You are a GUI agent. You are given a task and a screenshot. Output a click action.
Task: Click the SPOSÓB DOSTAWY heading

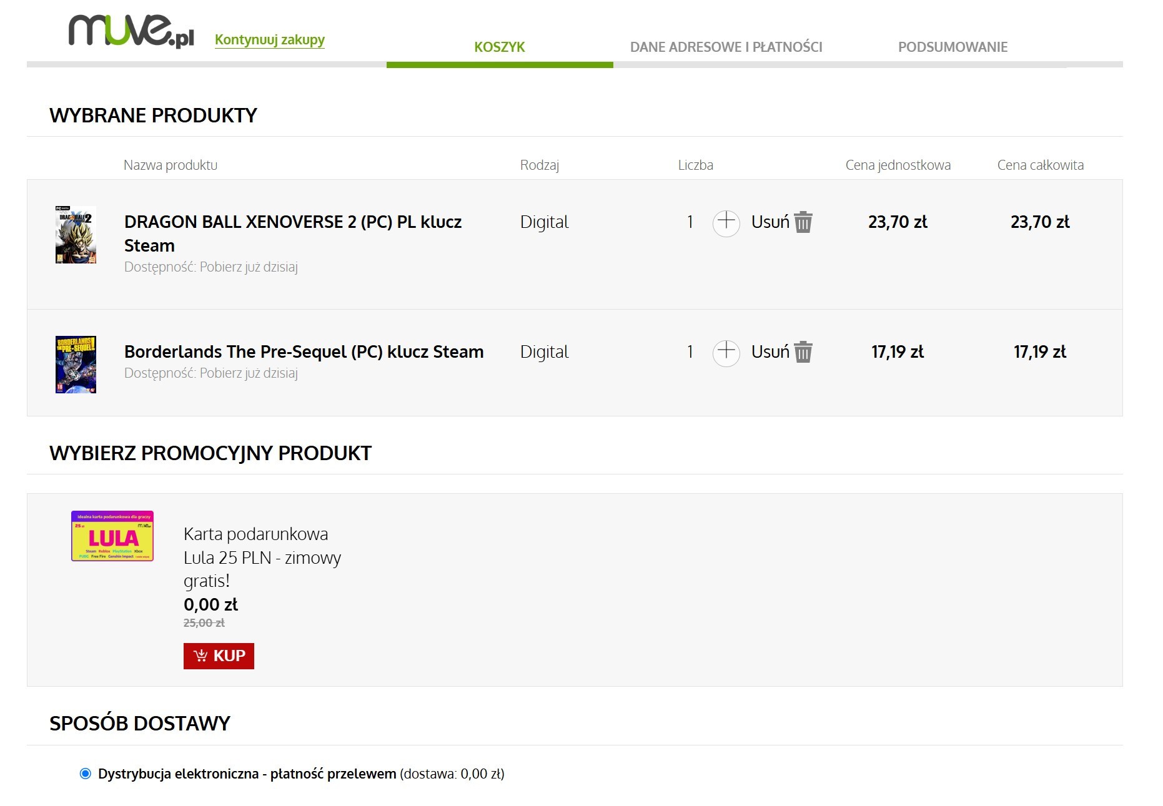(140, 723)
